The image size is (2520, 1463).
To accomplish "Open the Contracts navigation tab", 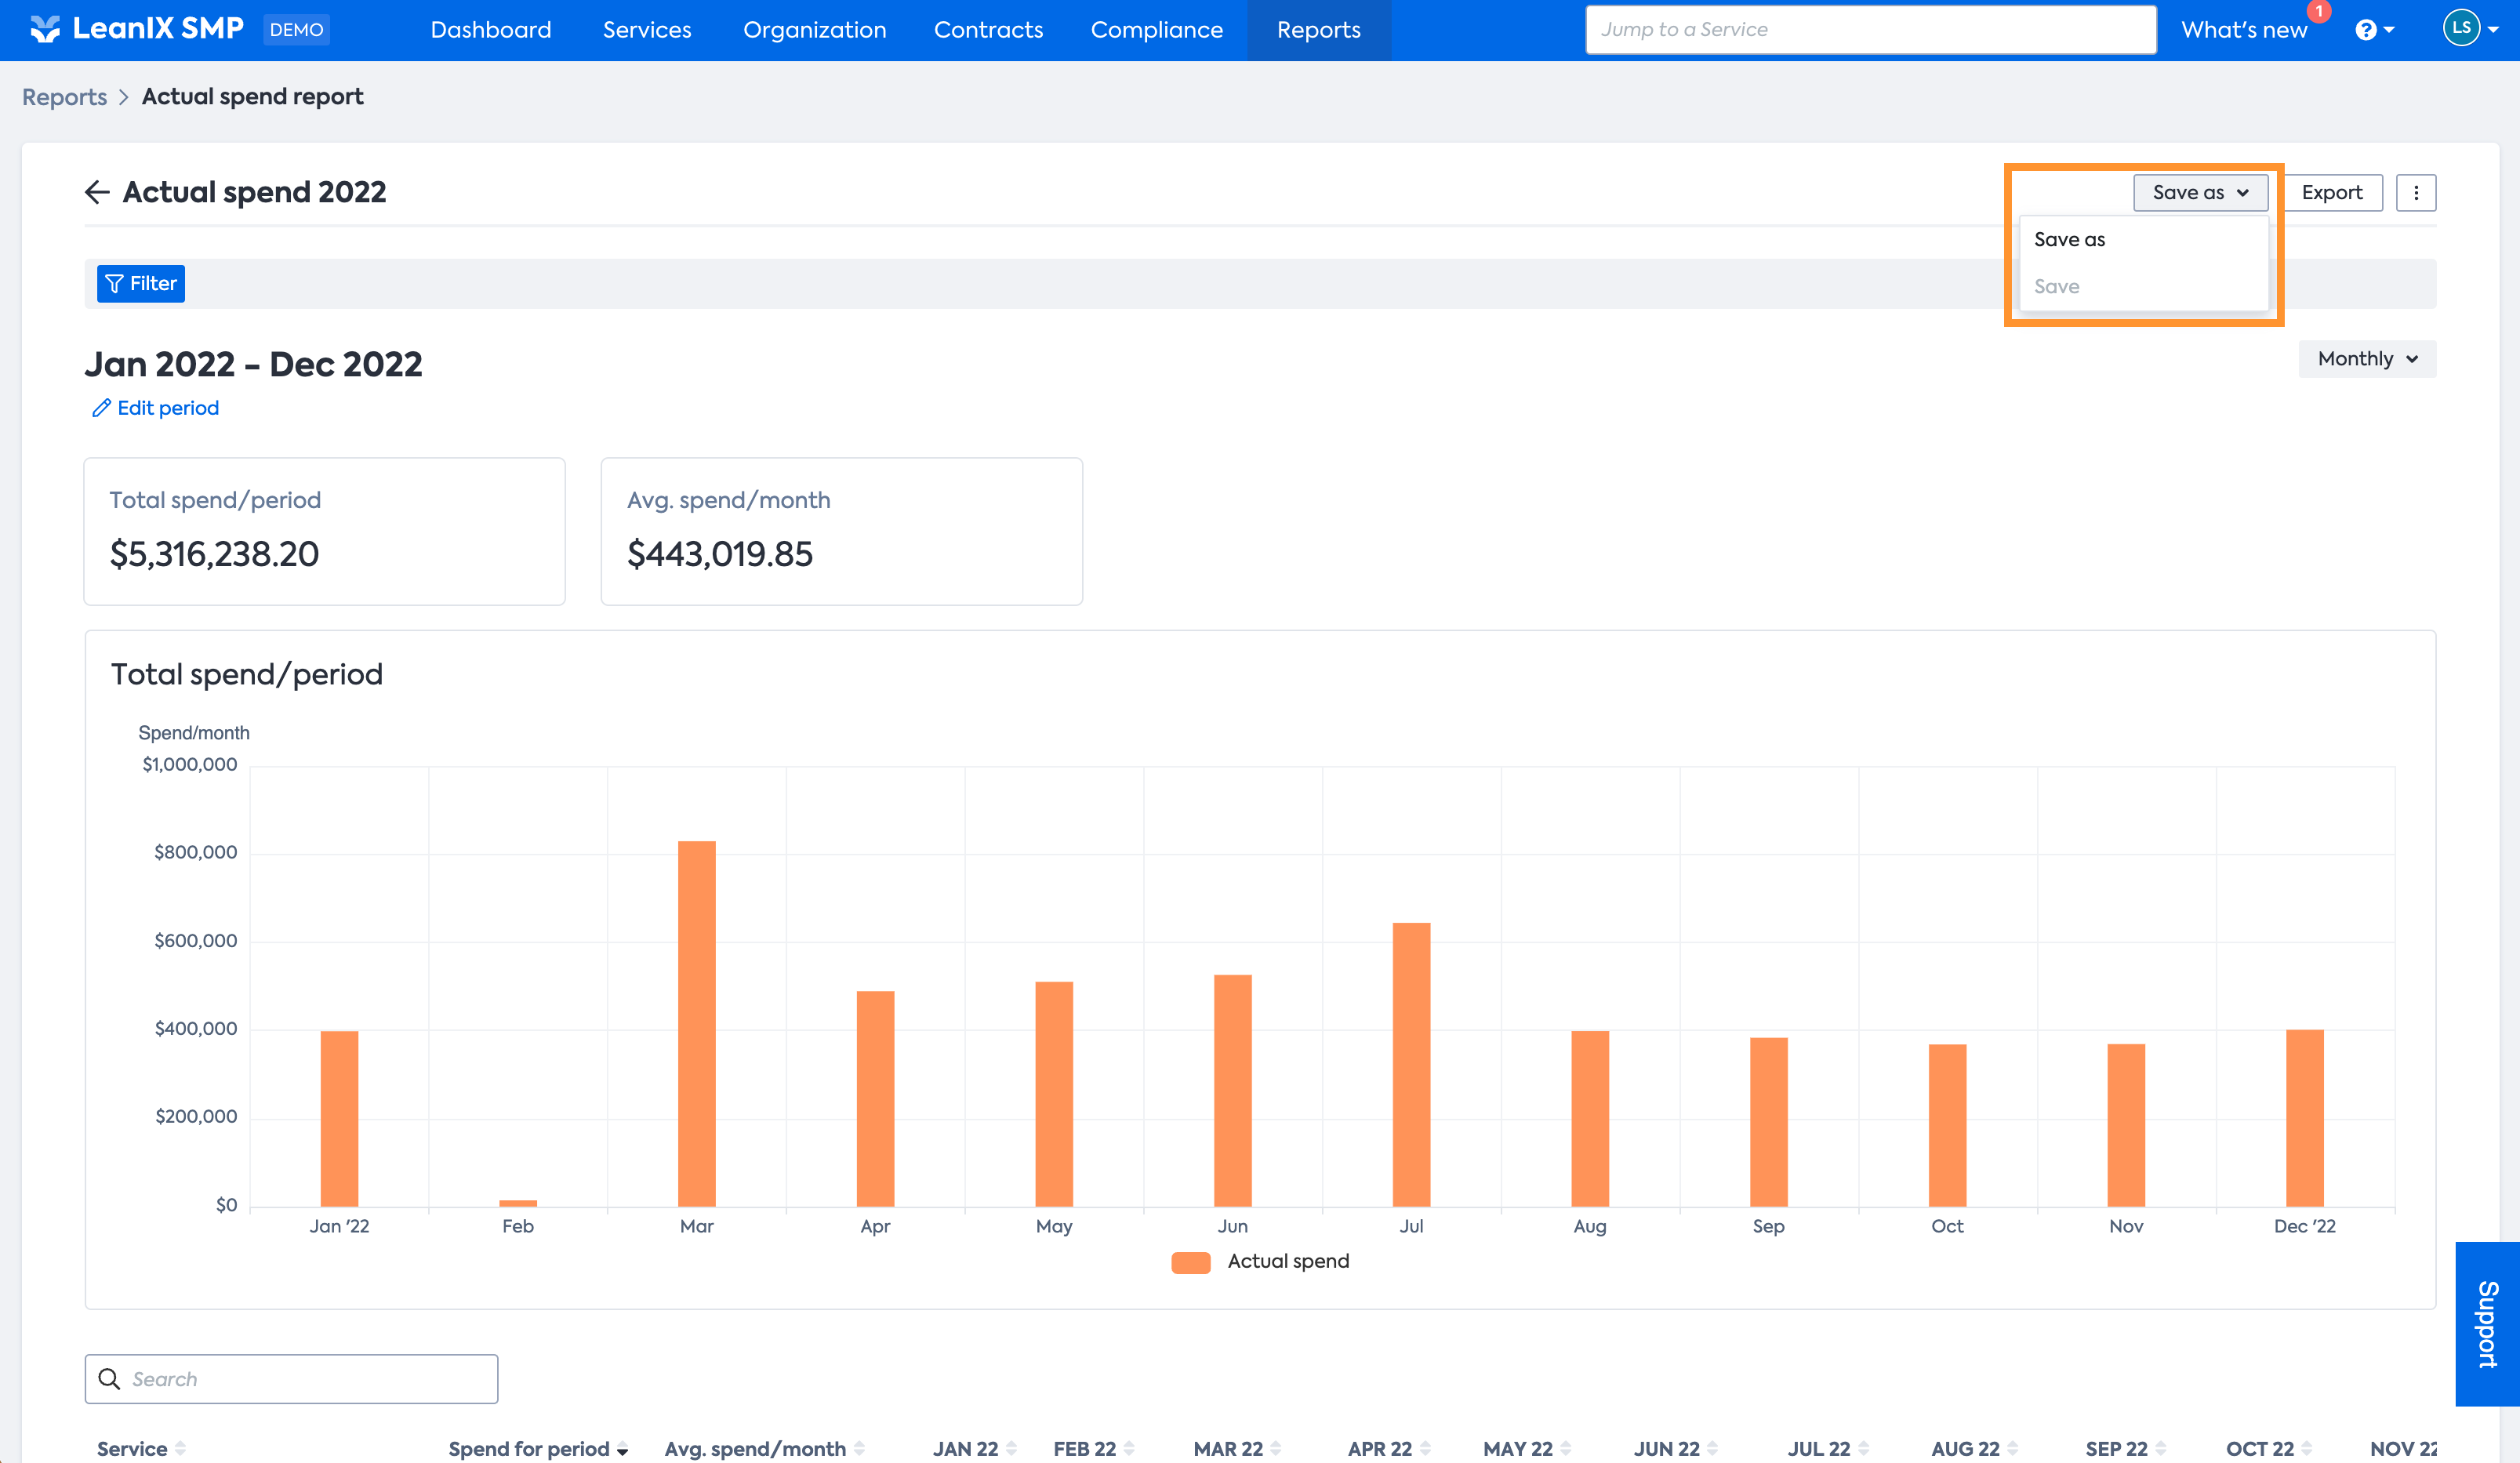I will click(988, 30).
